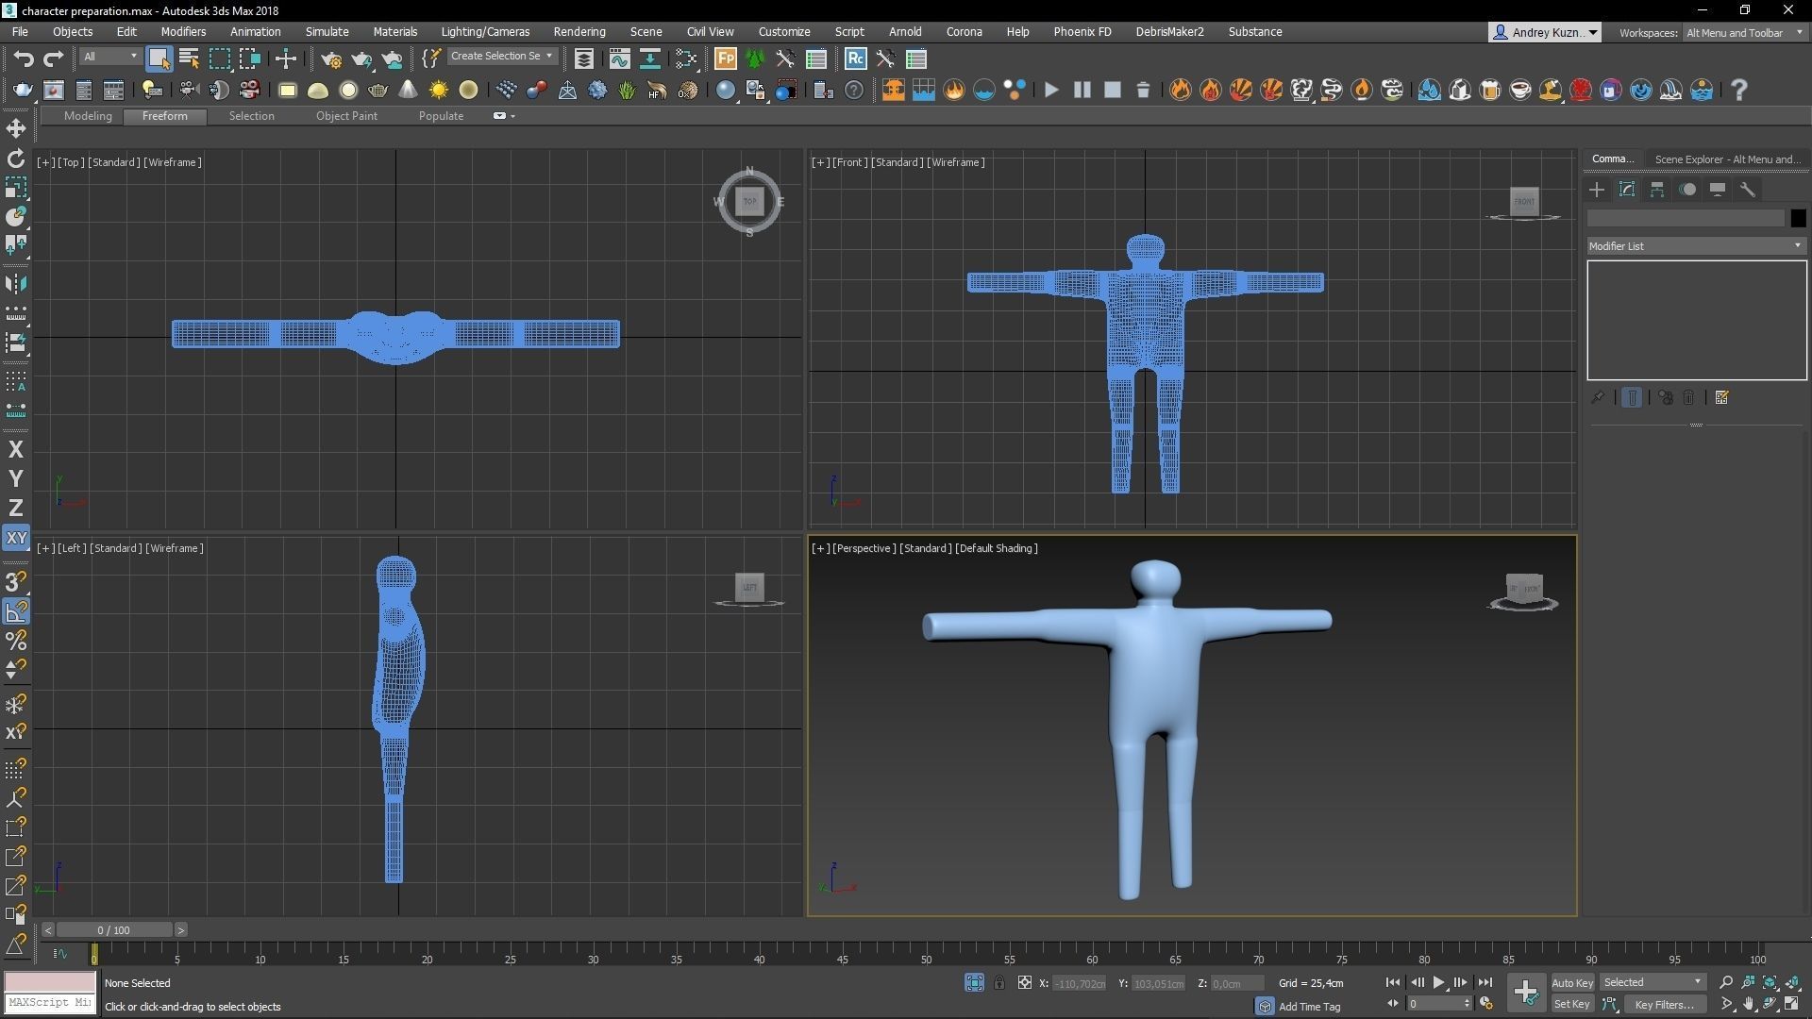Open the Workspaces dropdown

pyautogui.click(x=1741, y=32)
